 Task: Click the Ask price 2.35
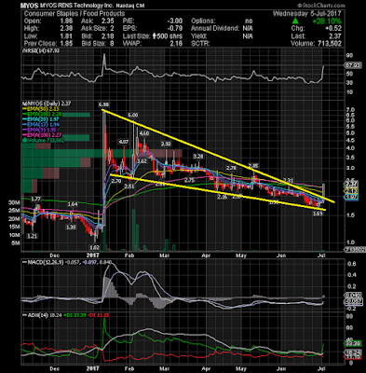tap(107, 21)
